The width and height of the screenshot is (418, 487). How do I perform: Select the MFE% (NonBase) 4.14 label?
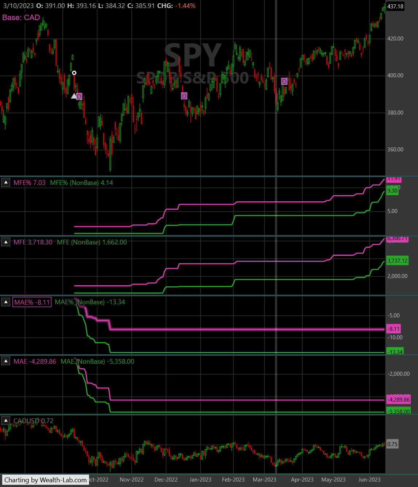pyautogui.click(x=82, y=183)
